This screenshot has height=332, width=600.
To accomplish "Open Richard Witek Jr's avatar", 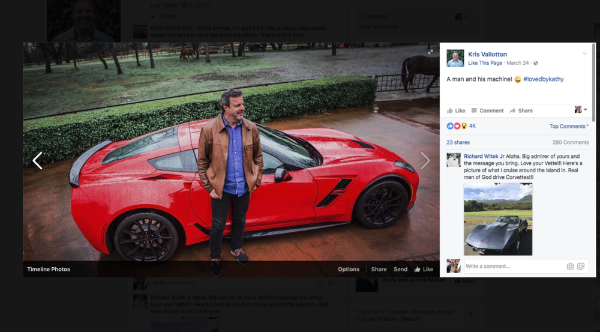I will 454,160.
